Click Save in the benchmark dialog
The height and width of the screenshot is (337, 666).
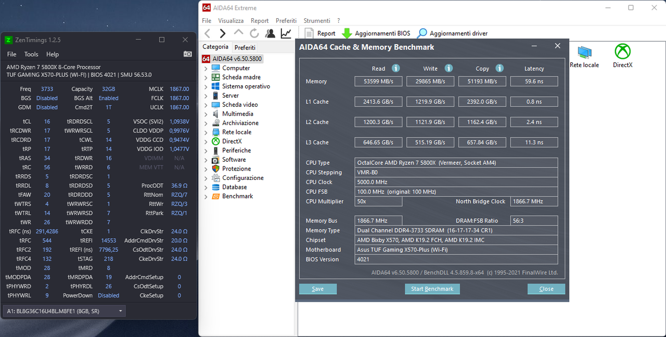pos(318,289)
